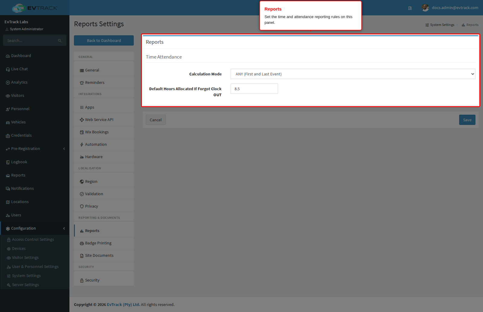Click the Default Hours Allocated input field

(254, 89)
